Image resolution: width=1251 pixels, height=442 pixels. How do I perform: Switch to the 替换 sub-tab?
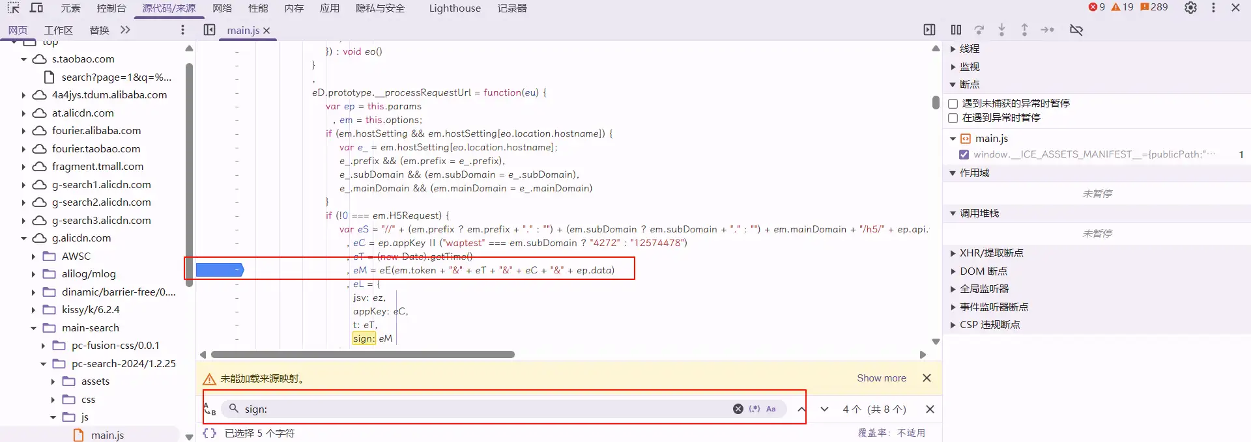tap(99, 30)
